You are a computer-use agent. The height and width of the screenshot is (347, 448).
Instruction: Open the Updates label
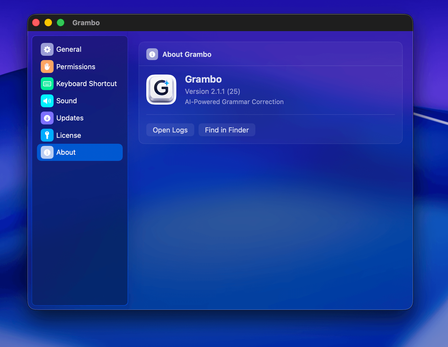pos(70,118)
